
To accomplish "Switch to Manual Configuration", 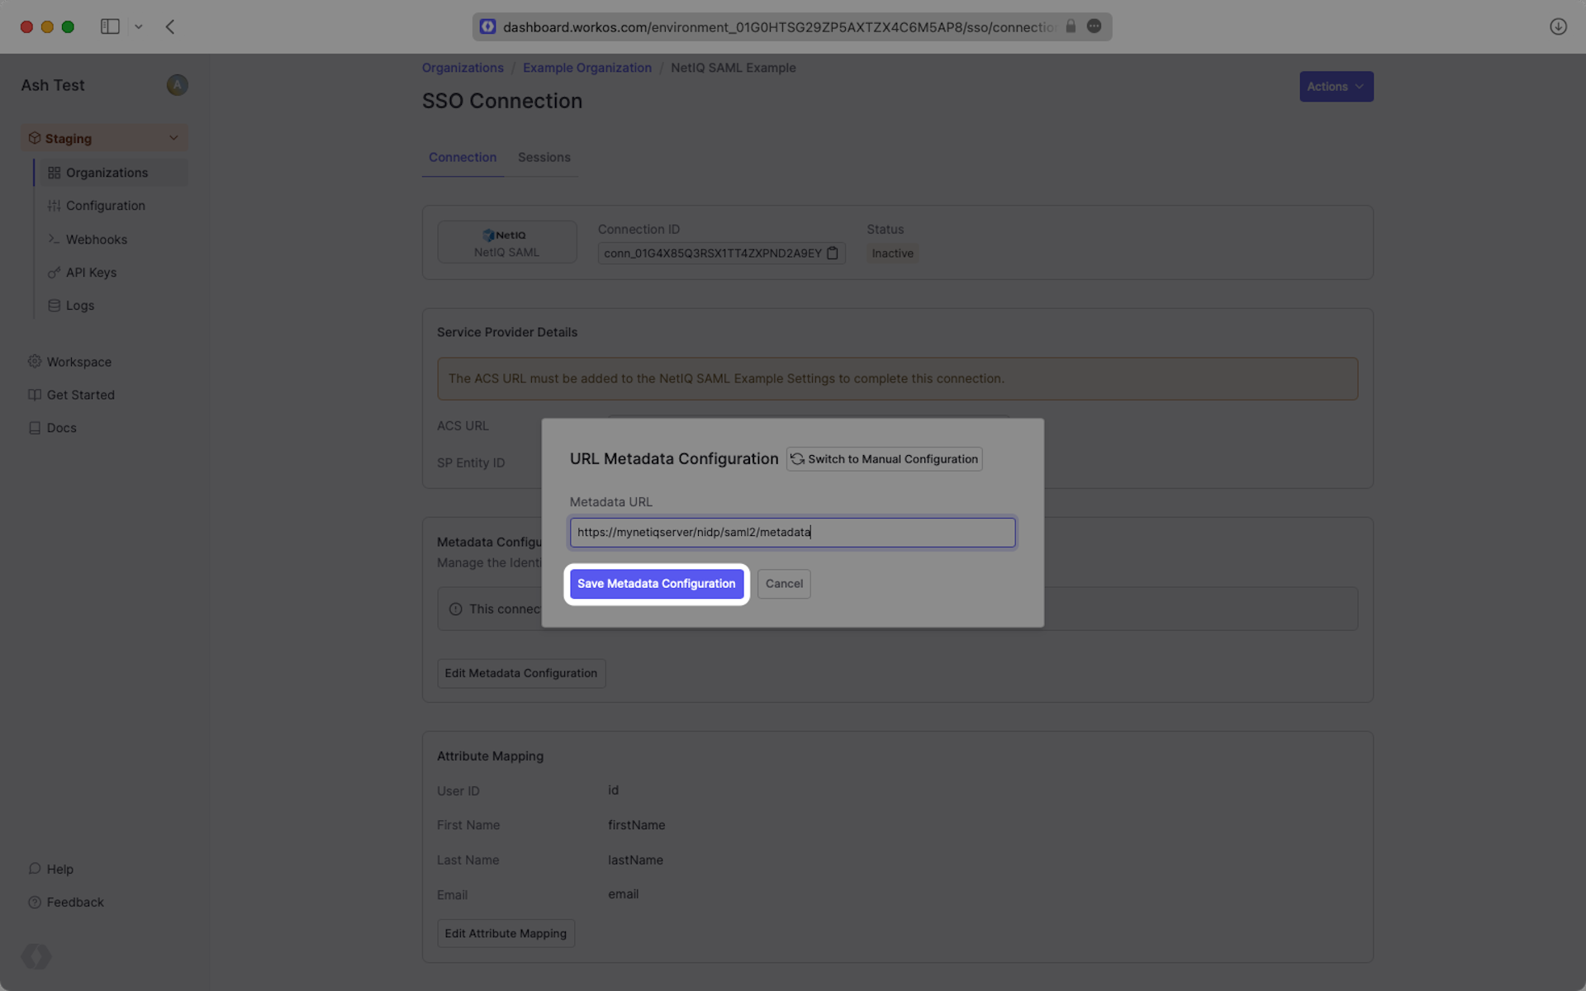I will [x=884, y=459].
